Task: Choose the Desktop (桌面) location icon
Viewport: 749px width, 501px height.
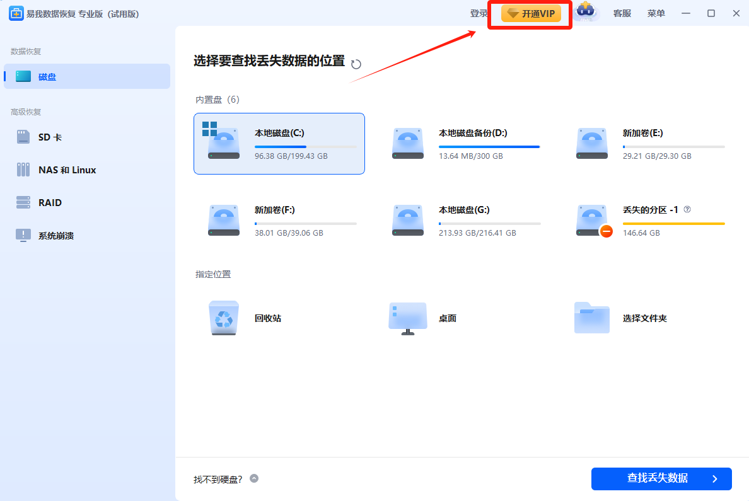Action: pyautogui.click(x=407, y=318)
